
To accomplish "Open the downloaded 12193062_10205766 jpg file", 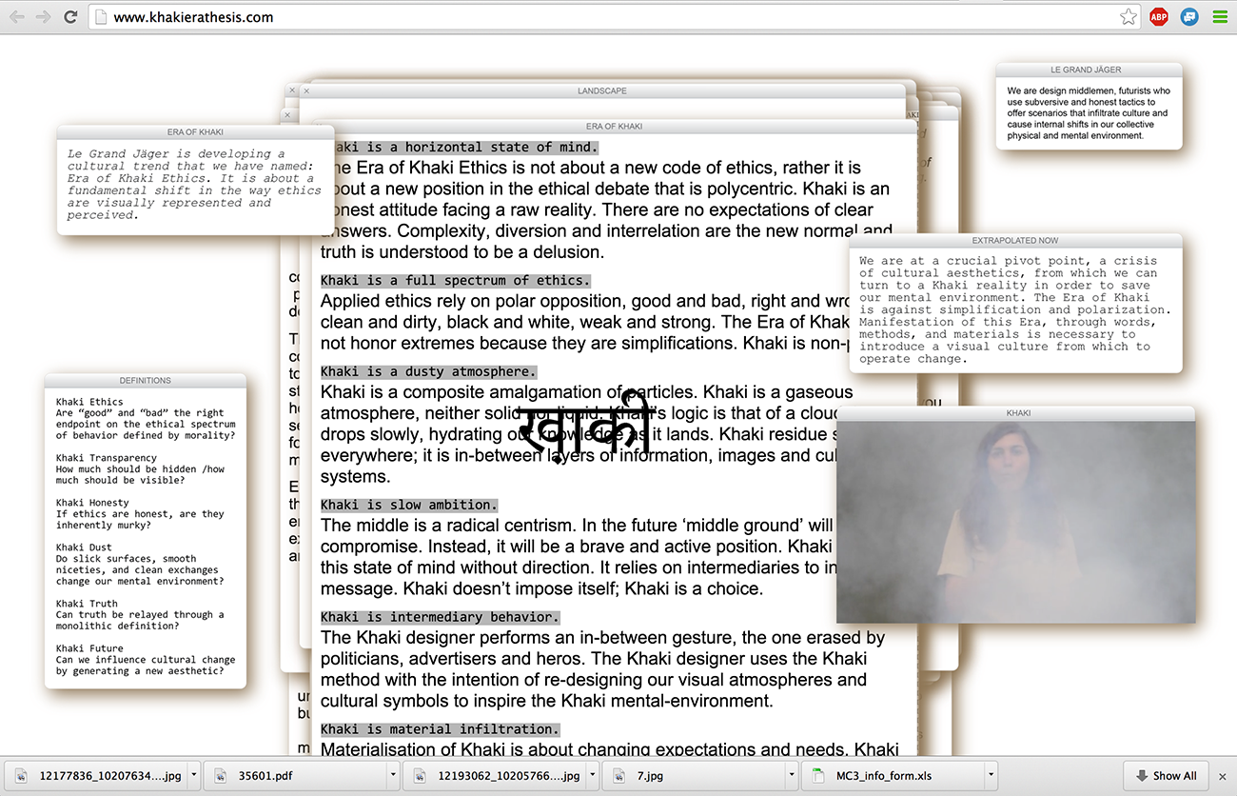I will [495, 776].
